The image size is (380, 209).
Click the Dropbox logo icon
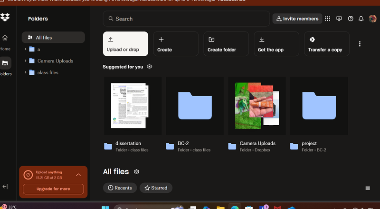(x=5, y=18)
